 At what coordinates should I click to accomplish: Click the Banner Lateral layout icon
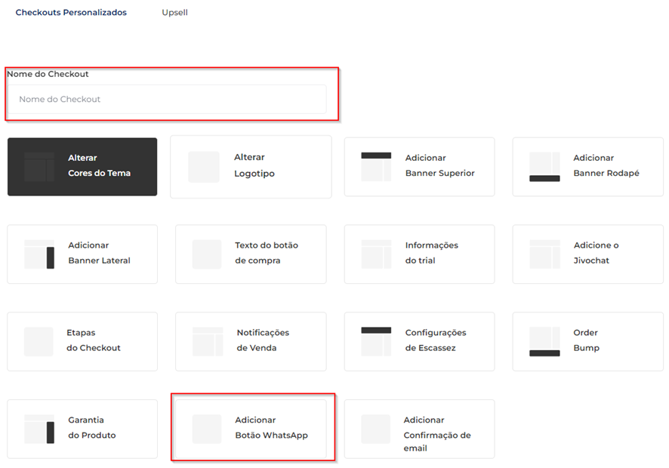39,254
